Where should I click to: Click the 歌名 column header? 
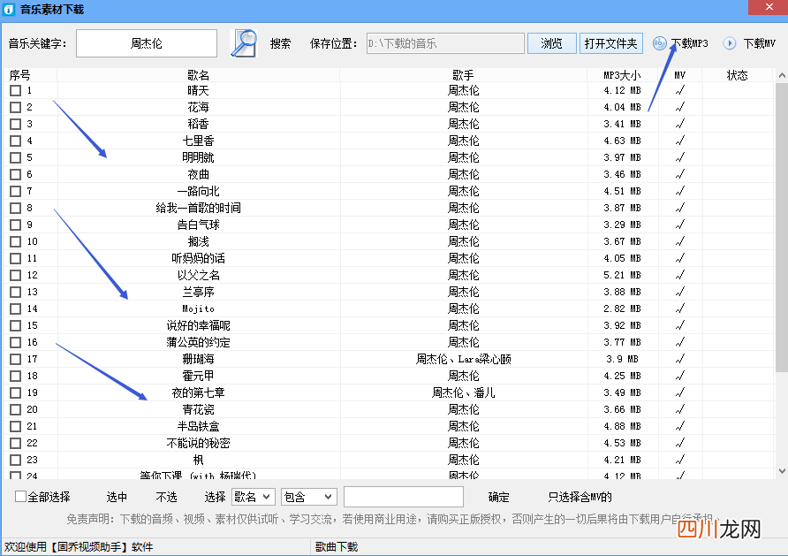(x=199, y=75)
